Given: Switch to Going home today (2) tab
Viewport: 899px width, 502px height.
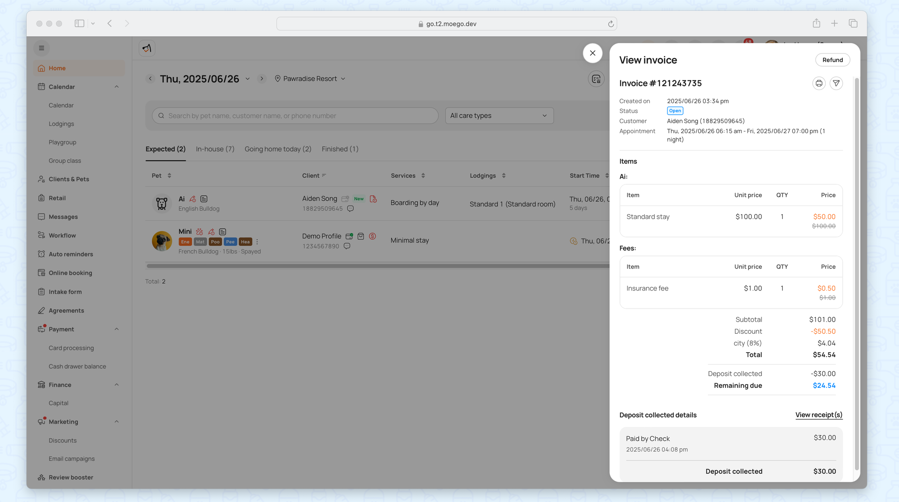Looking at the screenshot, I should click(x=278, y=149).
